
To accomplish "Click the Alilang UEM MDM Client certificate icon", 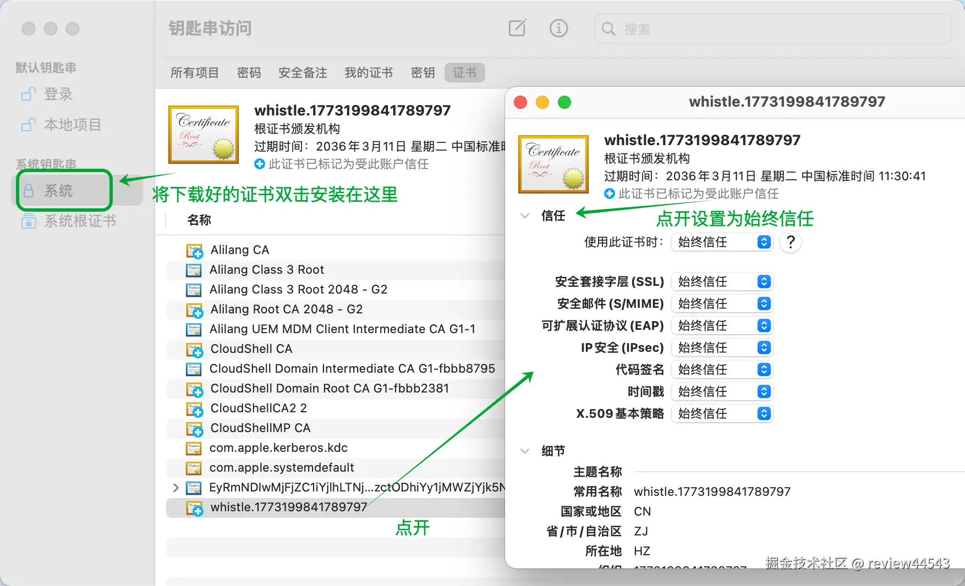I will pos(194,329).
